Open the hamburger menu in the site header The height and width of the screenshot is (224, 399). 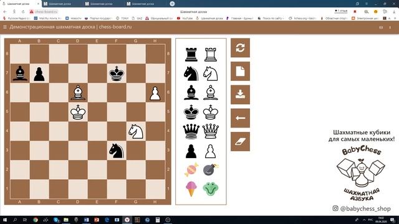coord(5,27)
